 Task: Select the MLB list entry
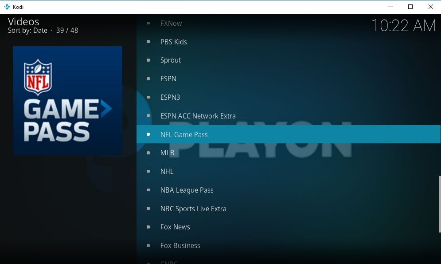[x=289, y=153]
